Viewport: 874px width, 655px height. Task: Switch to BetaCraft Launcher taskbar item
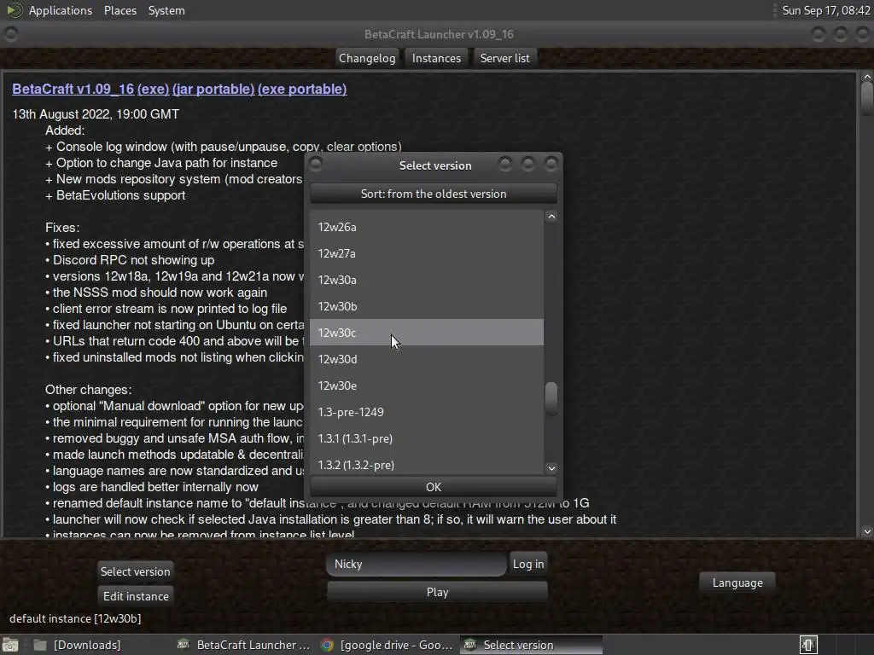243,645
